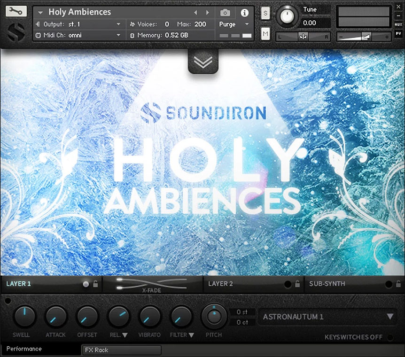Toggle the AUX sends display
The image size is (405, 357).
pyautogui.click(x=398, y=24)
